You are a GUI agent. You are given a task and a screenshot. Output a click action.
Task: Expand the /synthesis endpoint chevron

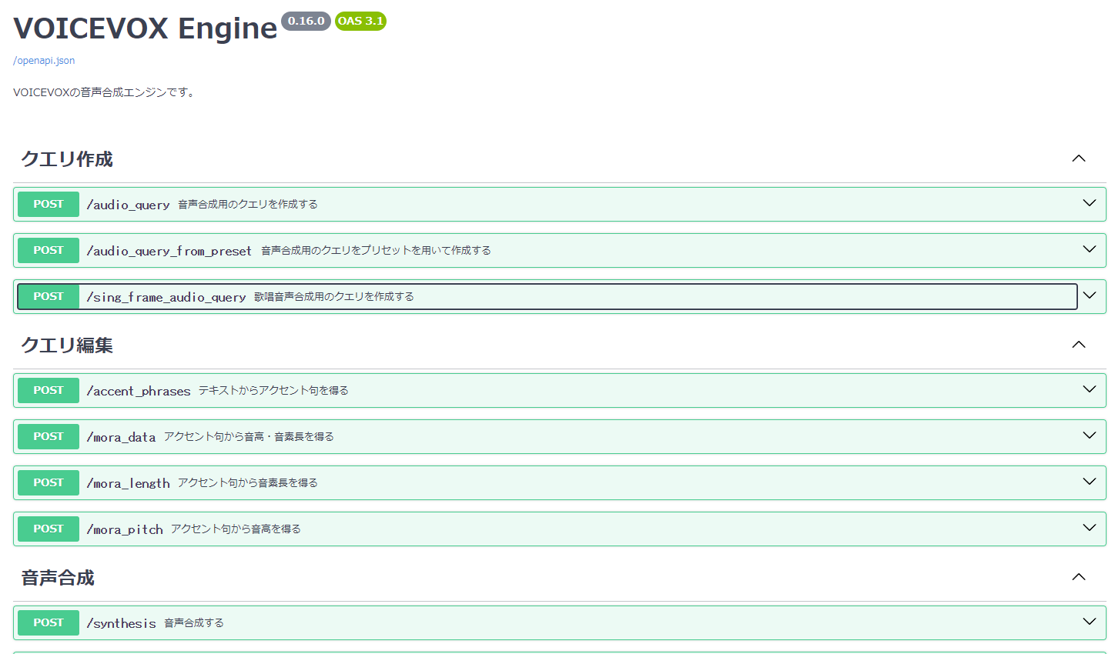(1089, 622)
